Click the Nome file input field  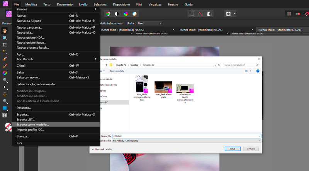(187, 136)
